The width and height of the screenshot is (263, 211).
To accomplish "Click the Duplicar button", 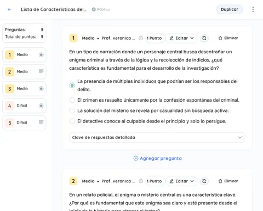I will [230, 9].
